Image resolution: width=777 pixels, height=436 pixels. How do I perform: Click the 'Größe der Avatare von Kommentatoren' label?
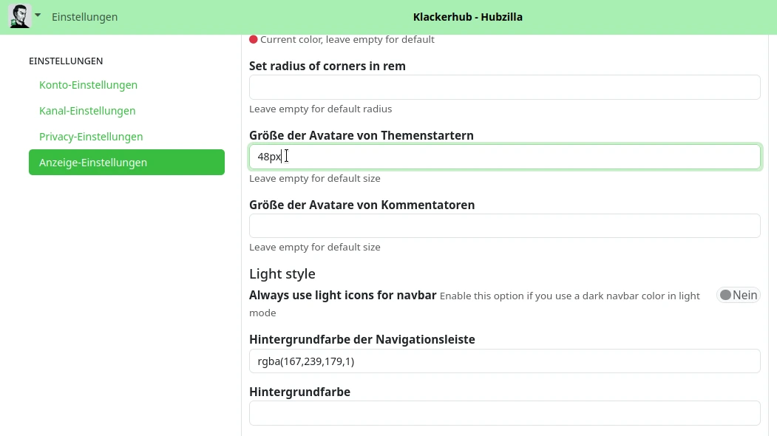tap(362, 205)
